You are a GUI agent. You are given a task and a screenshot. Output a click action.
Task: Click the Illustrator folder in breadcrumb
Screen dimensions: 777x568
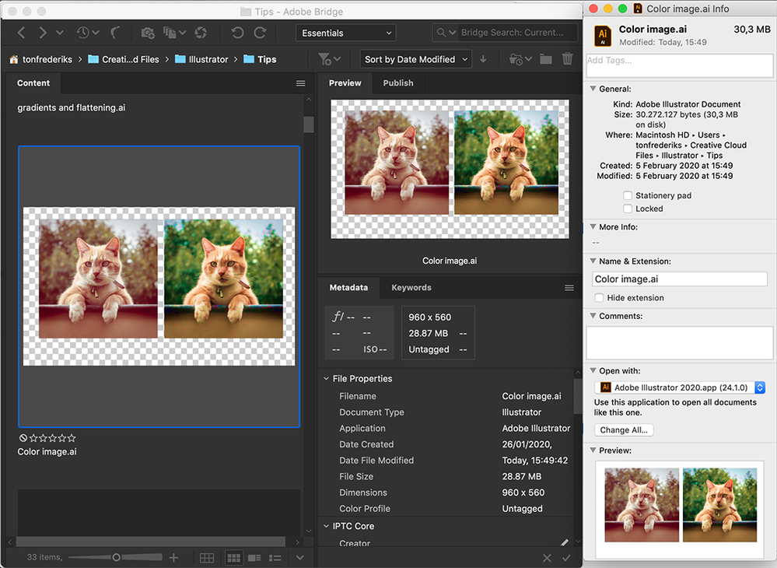[x=201, y=59]
